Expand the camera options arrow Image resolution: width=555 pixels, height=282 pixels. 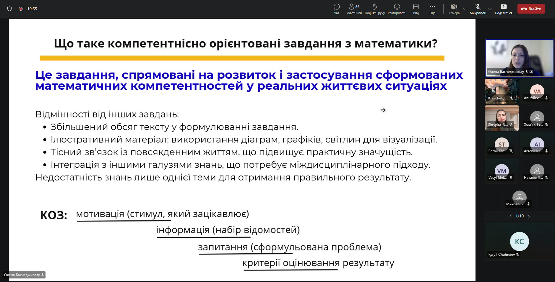465,9
